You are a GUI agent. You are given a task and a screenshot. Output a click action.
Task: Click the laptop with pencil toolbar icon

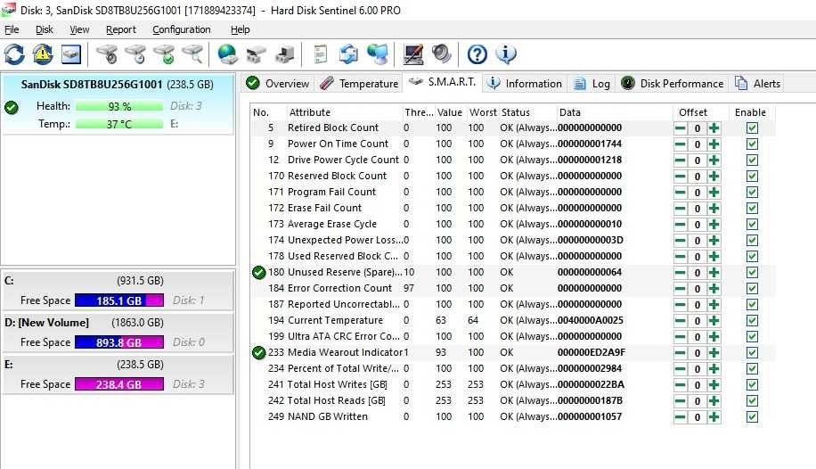pos(413,54)
